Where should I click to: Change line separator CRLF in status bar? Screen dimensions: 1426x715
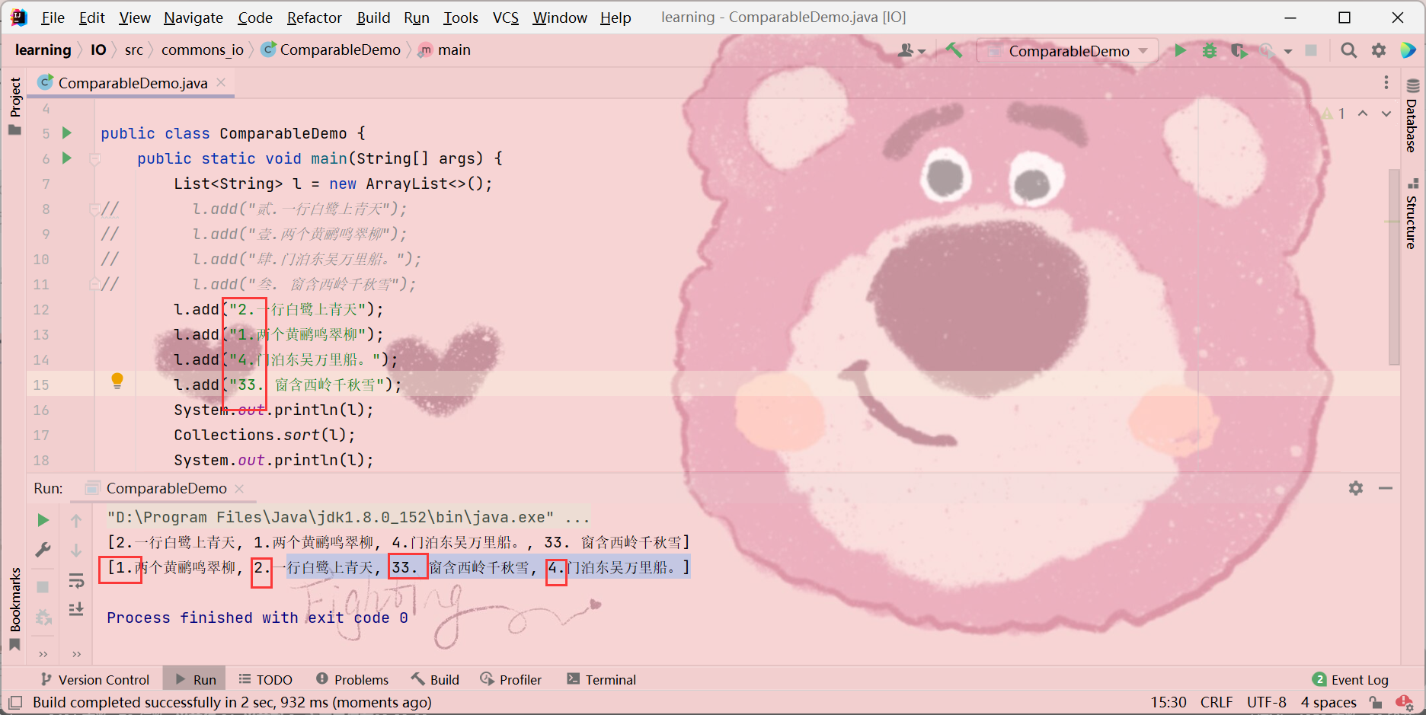pyautogui.click(x=1217, y=702)
